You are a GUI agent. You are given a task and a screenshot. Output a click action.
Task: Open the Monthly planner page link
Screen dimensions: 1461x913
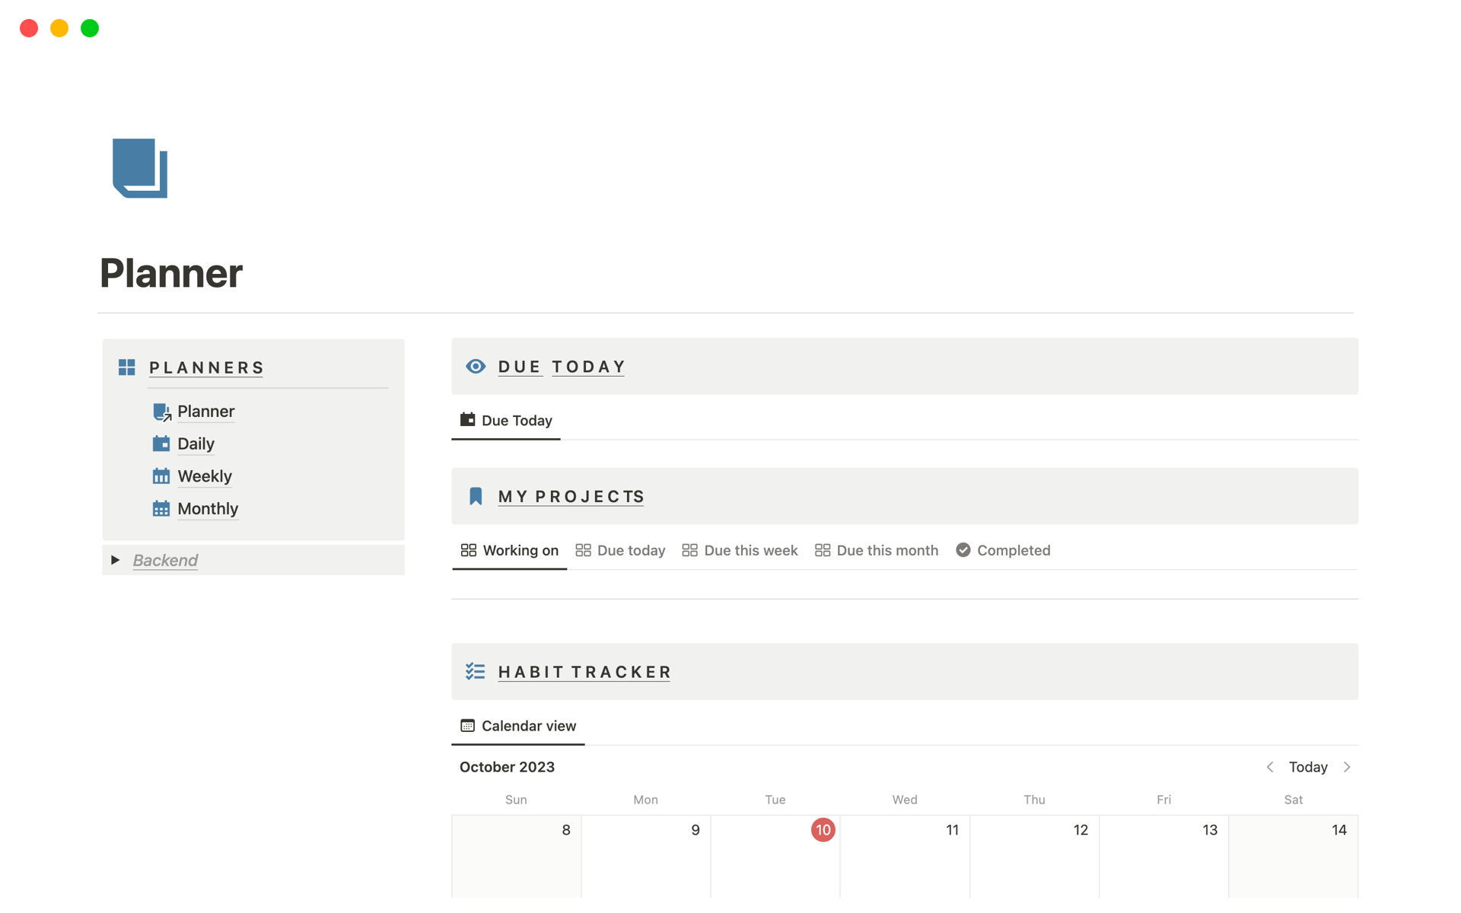[208, 509]
